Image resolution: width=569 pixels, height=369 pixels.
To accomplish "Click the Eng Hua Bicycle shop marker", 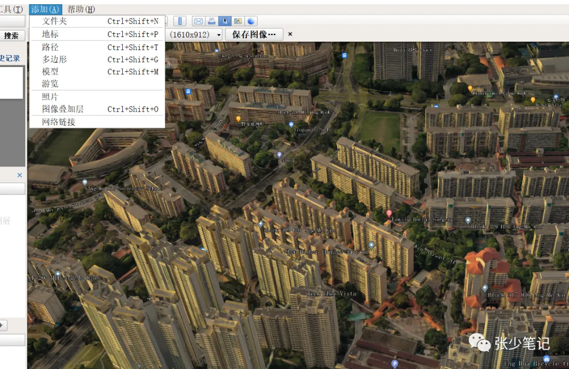I will pos(546,358).
